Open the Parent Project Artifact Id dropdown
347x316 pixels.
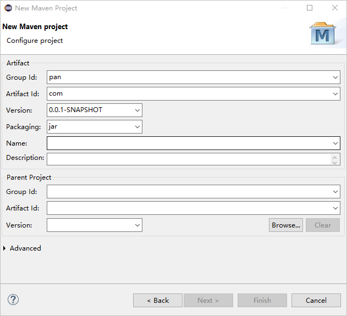(335, 208)
